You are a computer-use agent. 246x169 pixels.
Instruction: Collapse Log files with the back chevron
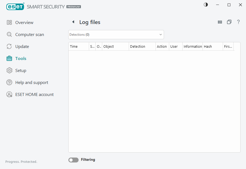[x=73, y=22]
